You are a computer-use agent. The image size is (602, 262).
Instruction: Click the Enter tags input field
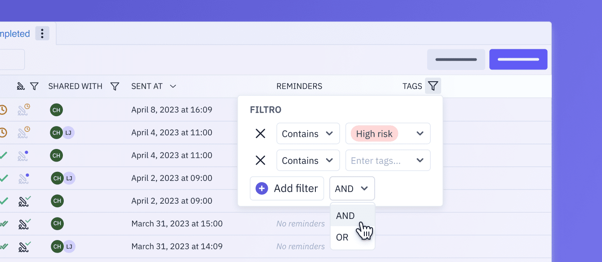point(388,161)
